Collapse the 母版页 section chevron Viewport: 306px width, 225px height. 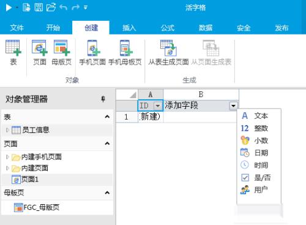point(107,193)
